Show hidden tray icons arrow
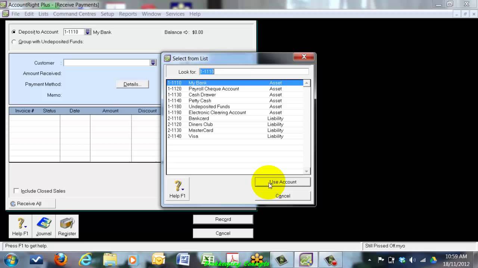 (x=370, y=260)
